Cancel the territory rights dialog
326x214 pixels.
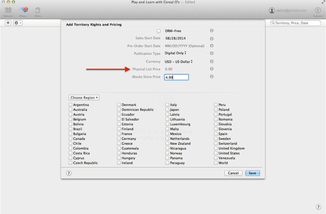tap(233, 173)
